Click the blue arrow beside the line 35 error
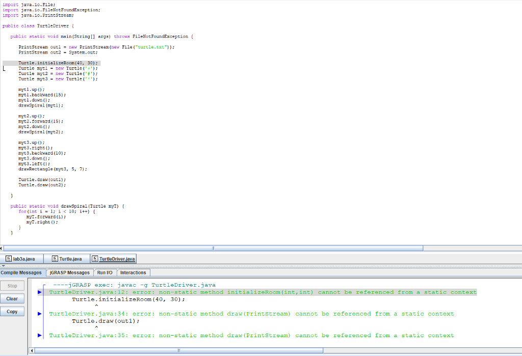The image size is (522, 356). (40, 335)
